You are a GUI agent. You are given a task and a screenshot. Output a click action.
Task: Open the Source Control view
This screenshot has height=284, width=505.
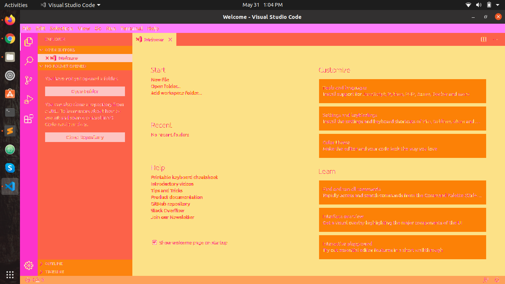pyautogui.click(x=29, y=79)
